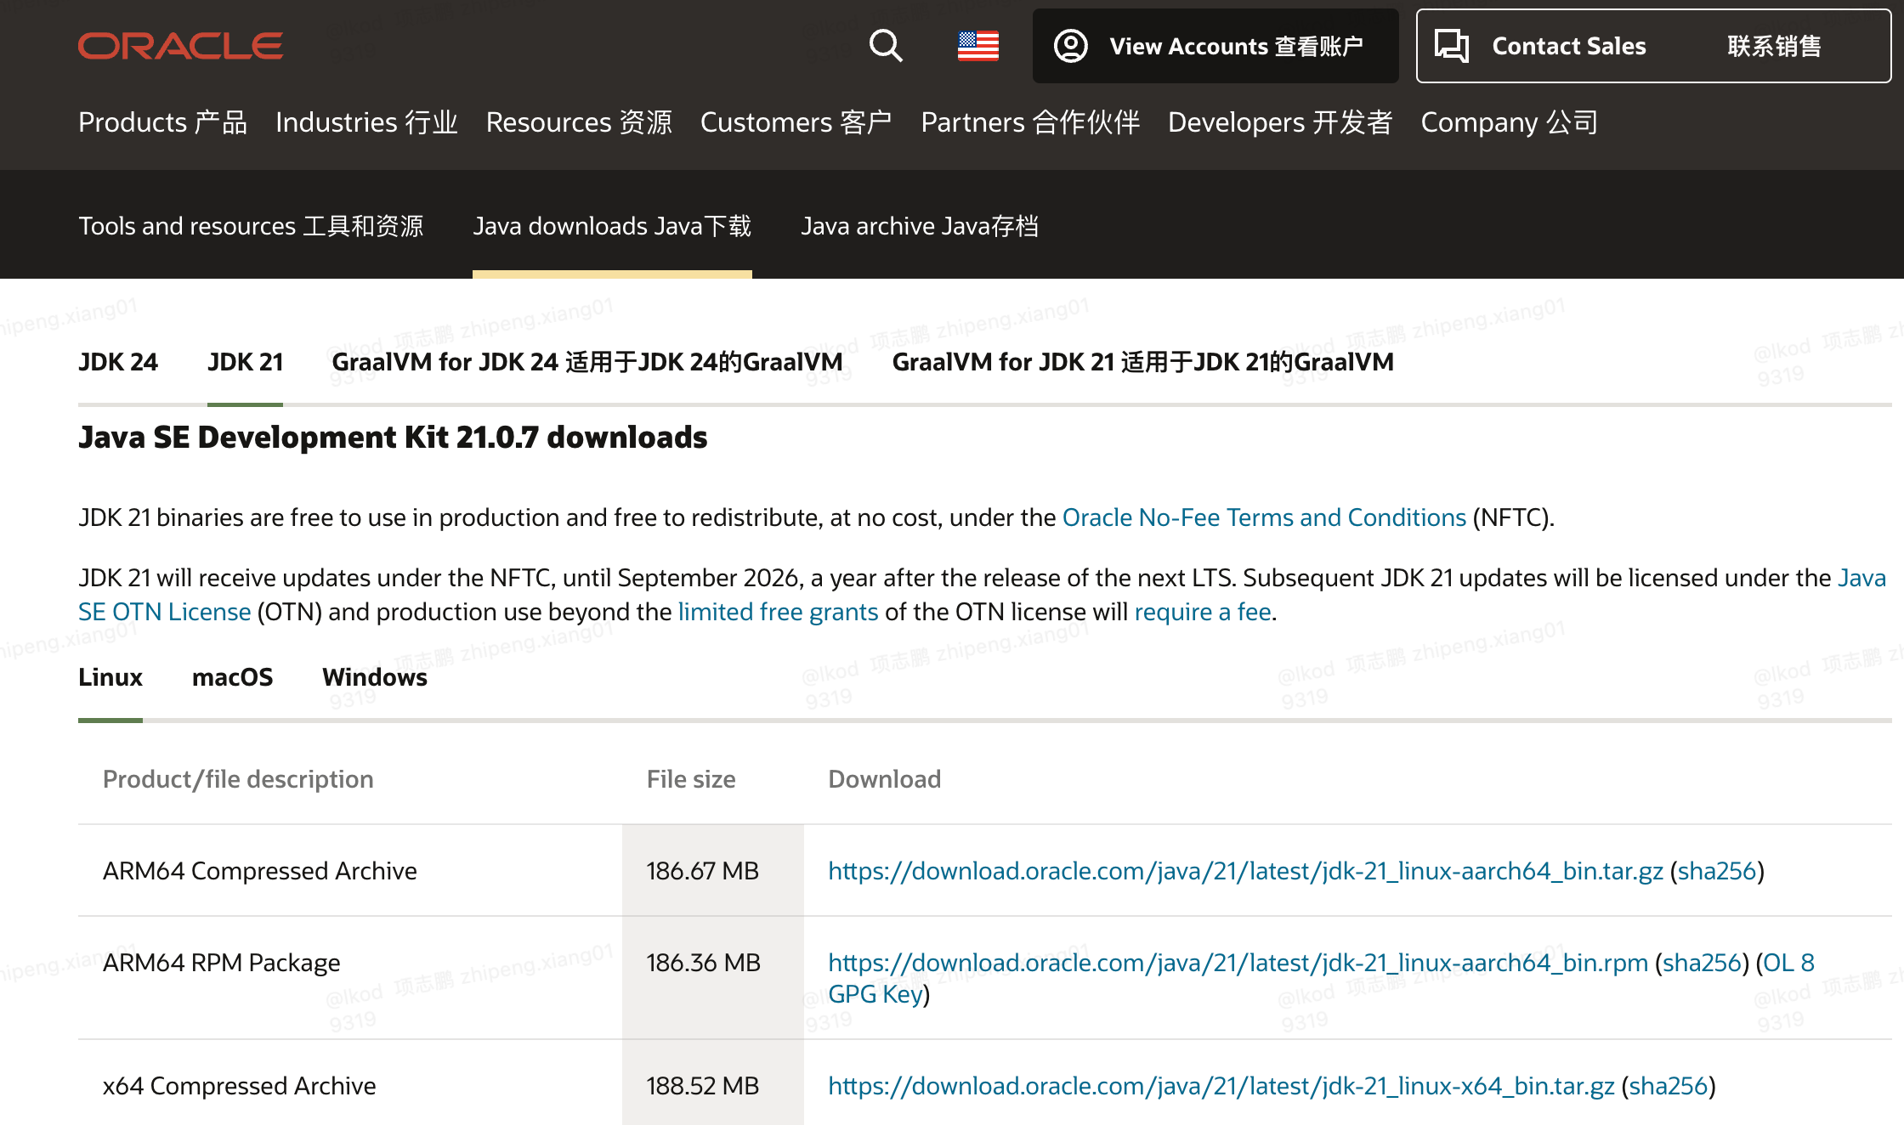Open the Customers menu
The image size is (1904, 1125).
(796, 122)
